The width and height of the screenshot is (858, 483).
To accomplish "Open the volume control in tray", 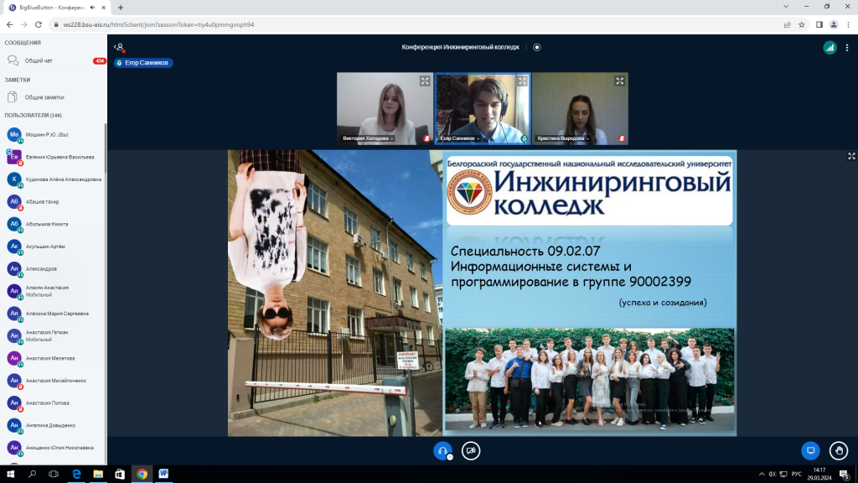I will point(772,475).
